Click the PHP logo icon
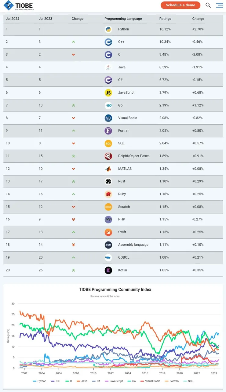The image size is (226, 392). [x=108, y=219]
